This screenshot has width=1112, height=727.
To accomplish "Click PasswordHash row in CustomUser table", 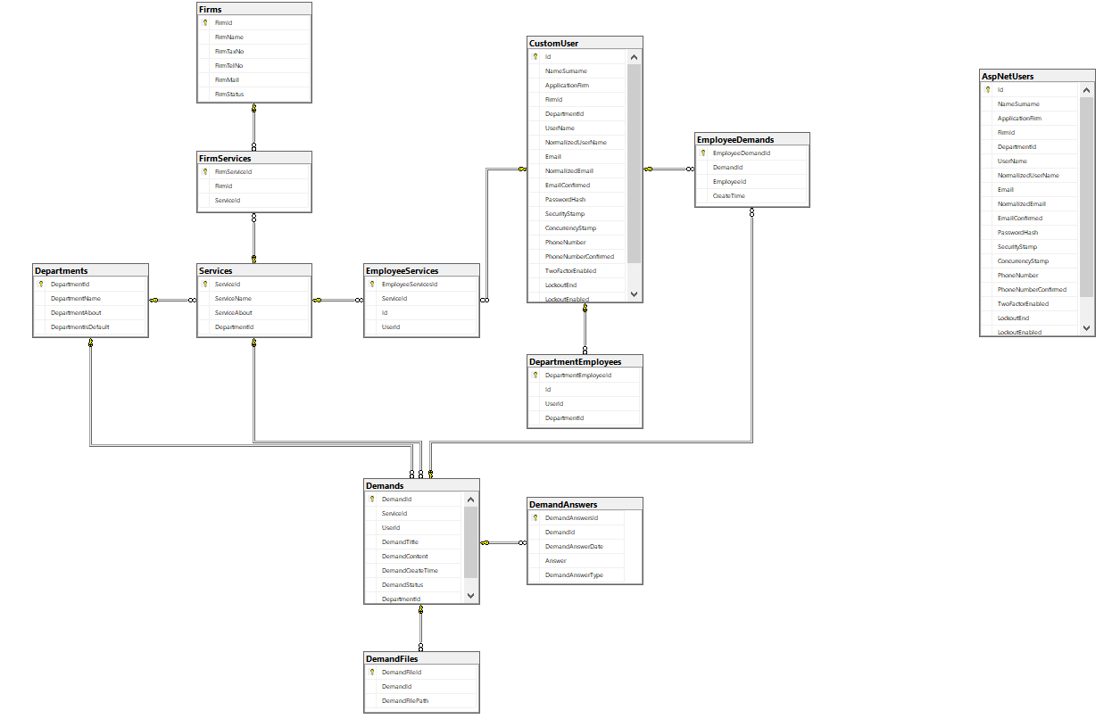I will [577, 200].
